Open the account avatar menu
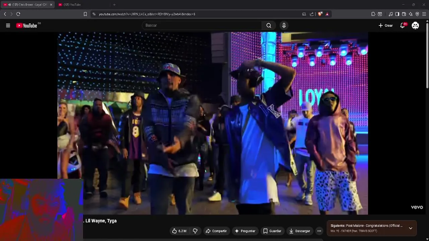 pos(415,25)
